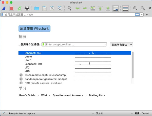The width and height of the screenshot is (152, 116).
Task: Toggle colorize packet list icon
Action: point(125,8)
